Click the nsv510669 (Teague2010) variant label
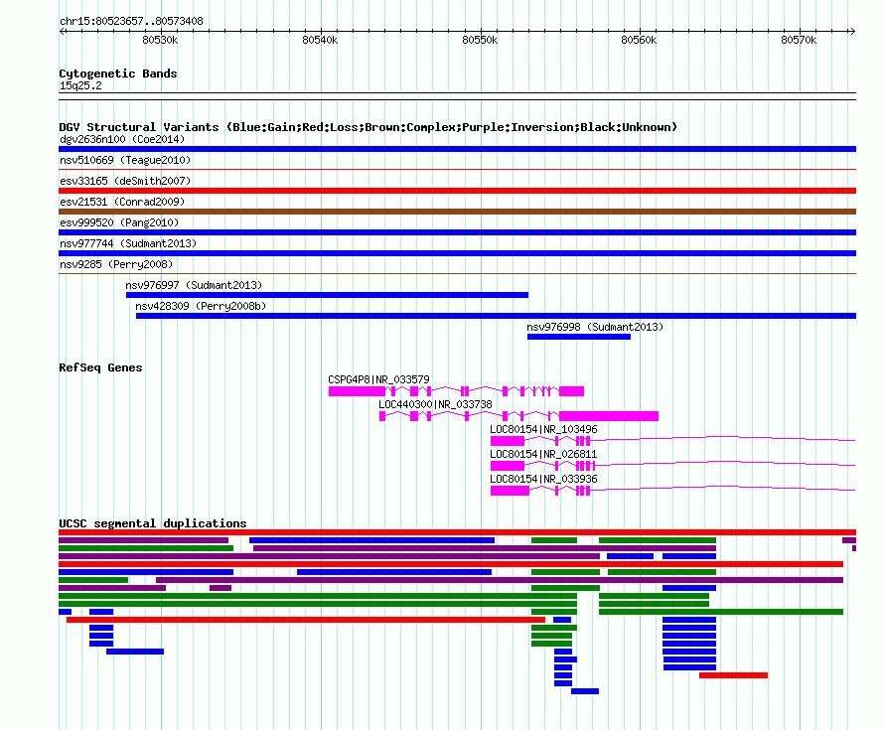 click(x=125, y=160)
